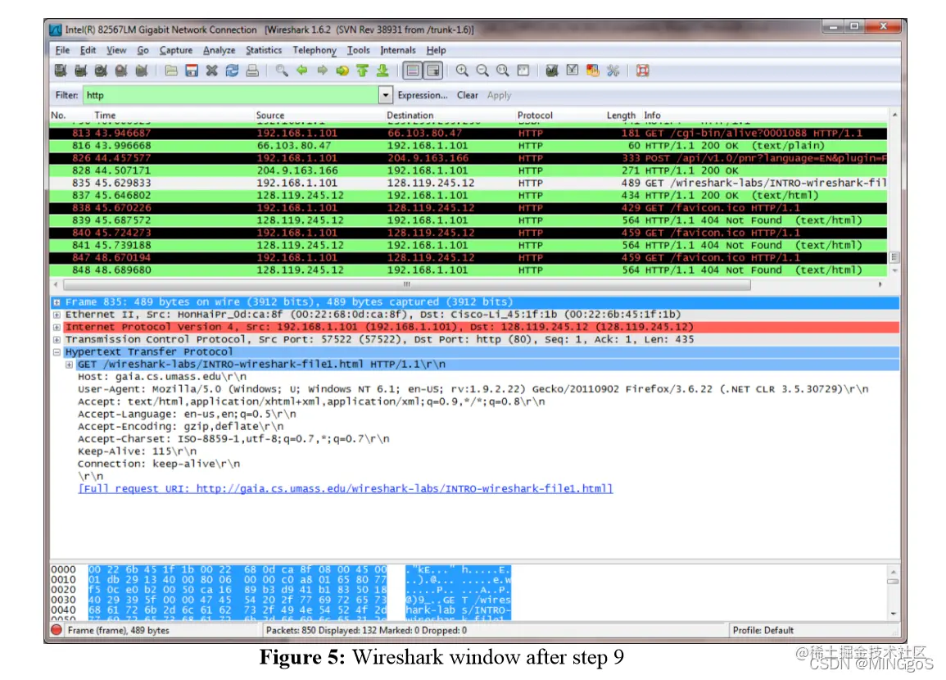The height and width of the screenshot is (680, 946).
Task: Open the Internals menu
Action: pyautogui.click(x=397, y=50)
